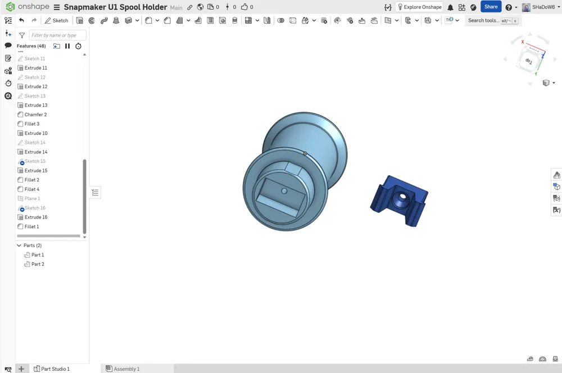
Task: Click Explore Onshape button
Action: click(x=419, y=7)
